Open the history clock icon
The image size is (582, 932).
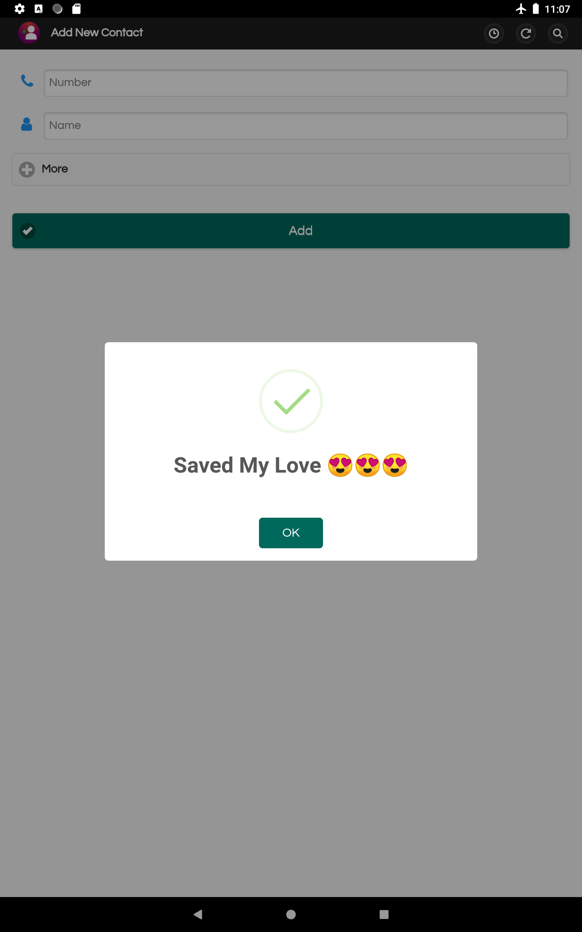click(494, 33)
